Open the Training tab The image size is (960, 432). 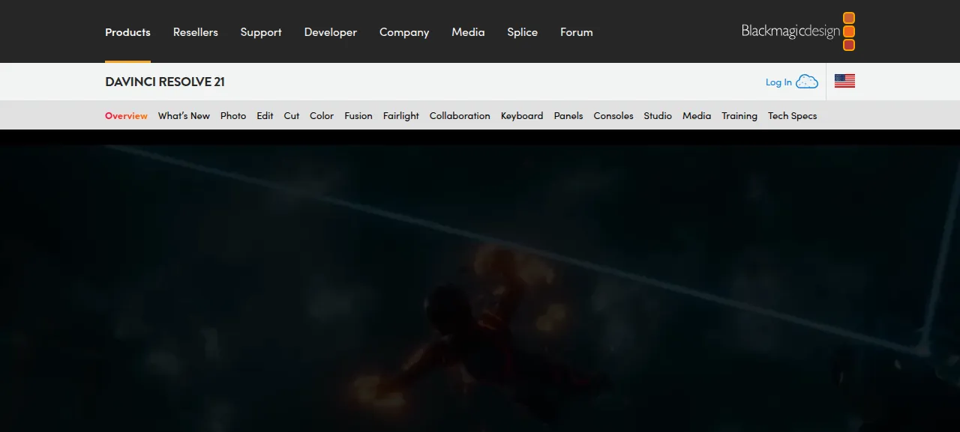click(x=739, y=115)
